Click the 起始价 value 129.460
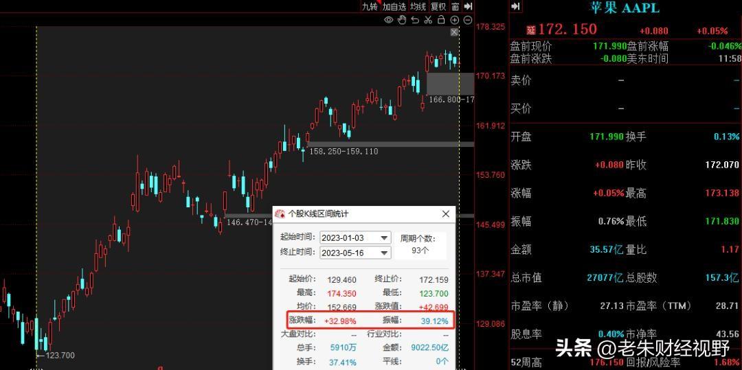 point(341,280)
